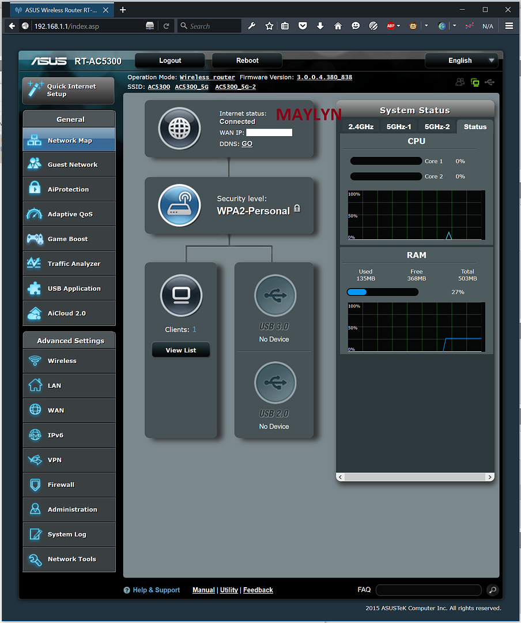Open Game Boost page
The image size is (521, 623).
(69, 239)
